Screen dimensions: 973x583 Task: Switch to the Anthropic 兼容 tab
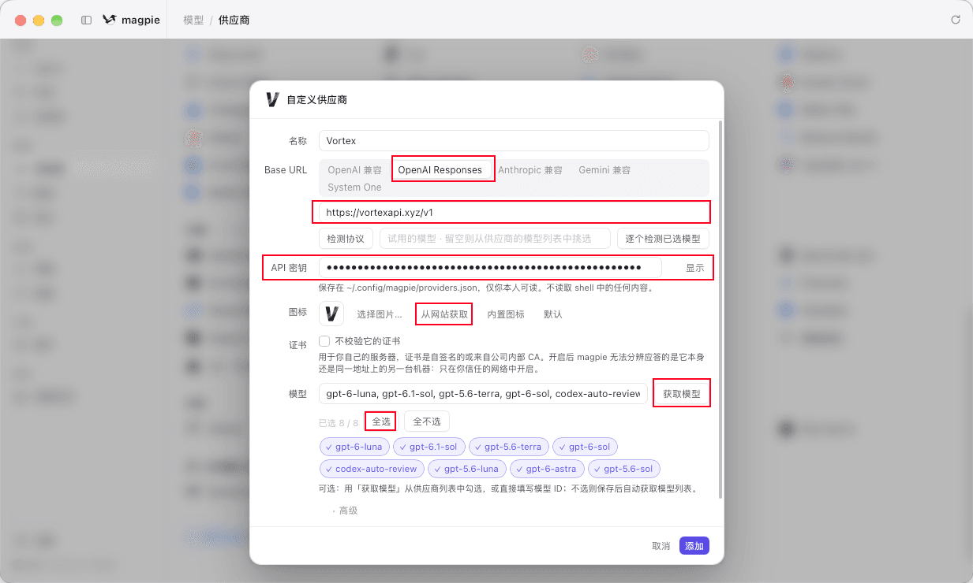click(x=530, y=170)
